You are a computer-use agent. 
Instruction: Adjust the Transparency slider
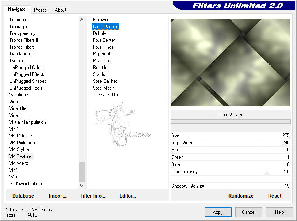tap(230, 172)
